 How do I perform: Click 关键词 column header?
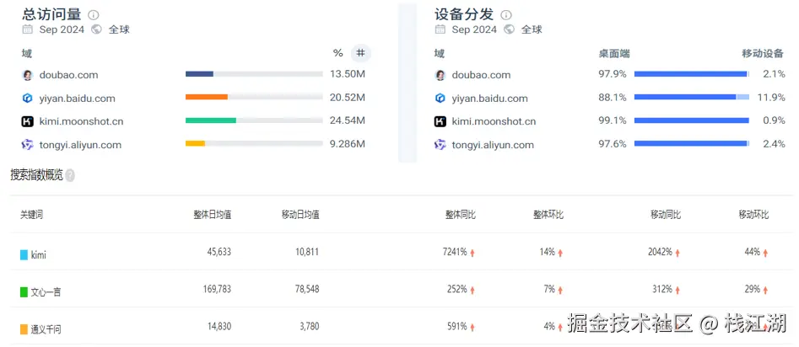pos(31,215)
